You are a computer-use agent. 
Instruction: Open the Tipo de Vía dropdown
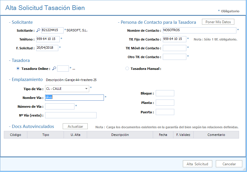(67, 89)
